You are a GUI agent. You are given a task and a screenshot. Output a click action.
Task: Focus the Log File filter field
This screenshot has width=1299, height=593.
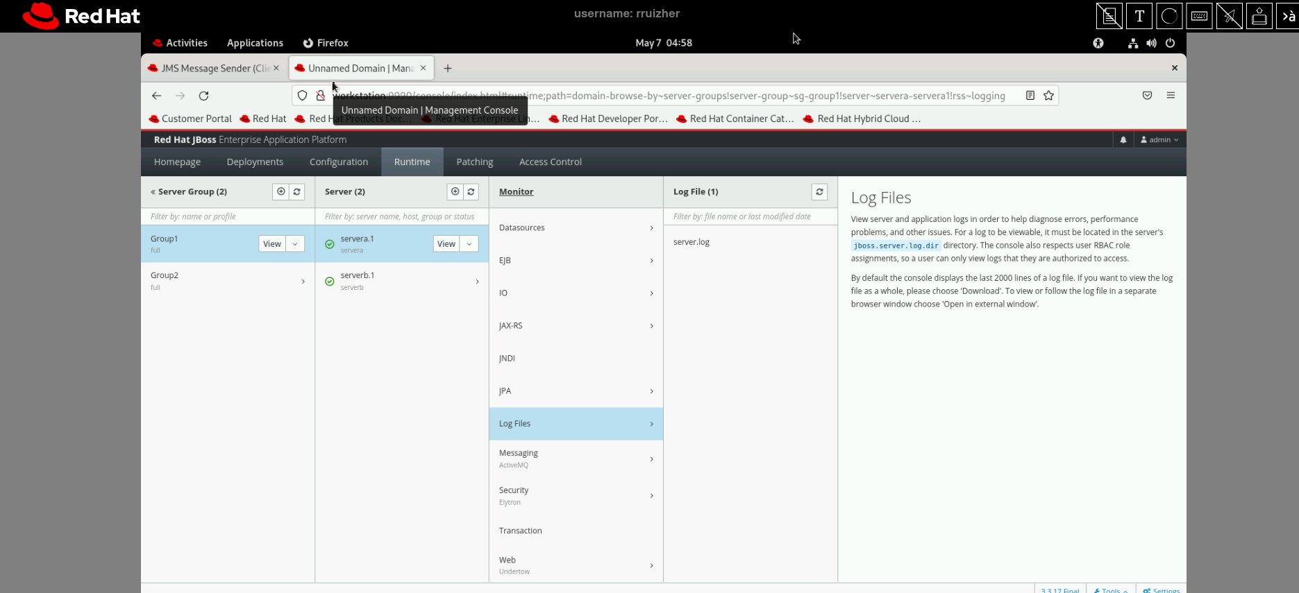pos(751,216)
